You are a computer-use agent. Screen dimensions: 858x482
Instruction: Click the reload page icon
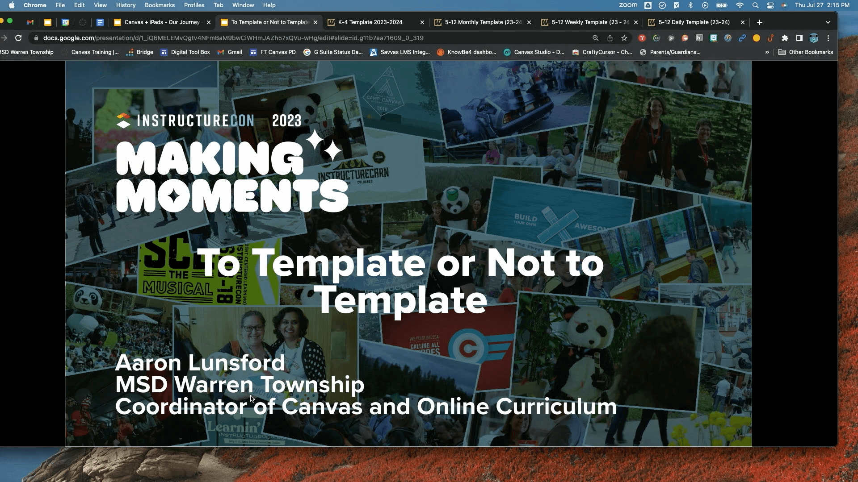click(x=18, y=38)
